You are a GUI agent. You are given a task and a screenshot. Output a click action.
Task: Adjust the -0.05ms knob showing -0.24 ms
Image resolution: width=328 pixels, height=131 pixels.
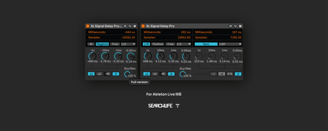(x=131, y=56)
